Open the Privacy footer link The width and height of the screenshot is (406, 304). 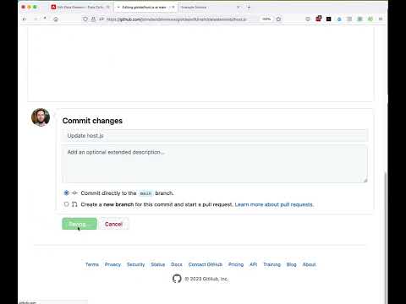pos(112,264)
